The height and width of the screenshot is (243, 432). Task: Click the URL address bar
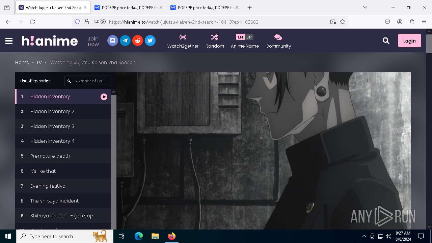point(216,22)
